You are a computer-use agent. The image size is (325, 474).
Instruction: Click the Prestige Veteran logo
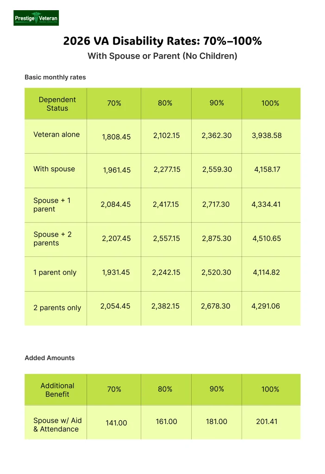36,18
